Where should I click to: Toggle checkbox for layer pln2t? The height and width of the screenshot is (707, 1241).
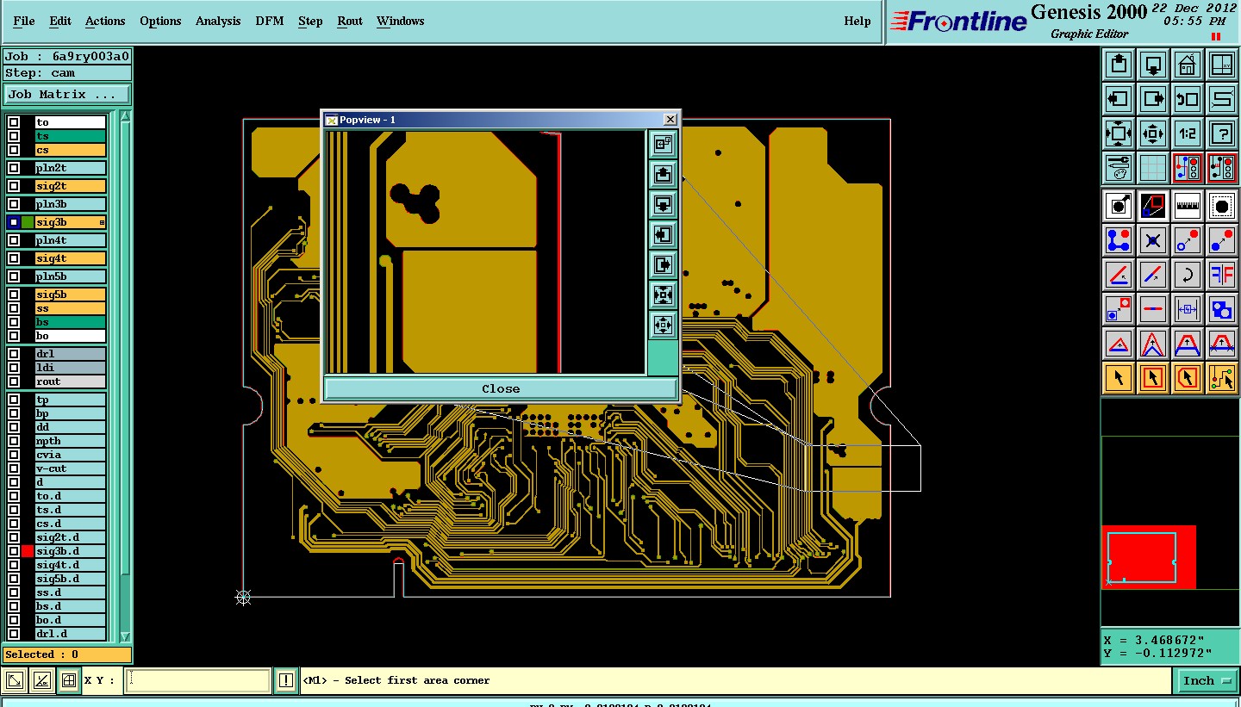click(14, 168)
